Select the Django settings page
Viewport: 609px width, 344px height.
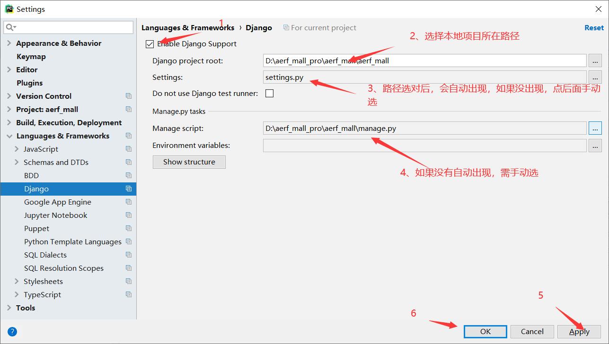pyautogui.click(x=68, y=189)
